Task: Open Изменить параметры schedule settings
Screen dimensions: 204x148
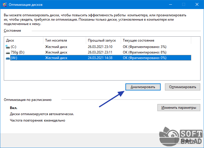Action: 179,108
